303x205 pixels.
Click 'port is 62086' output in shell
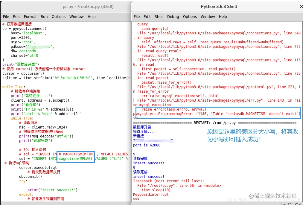147,145
